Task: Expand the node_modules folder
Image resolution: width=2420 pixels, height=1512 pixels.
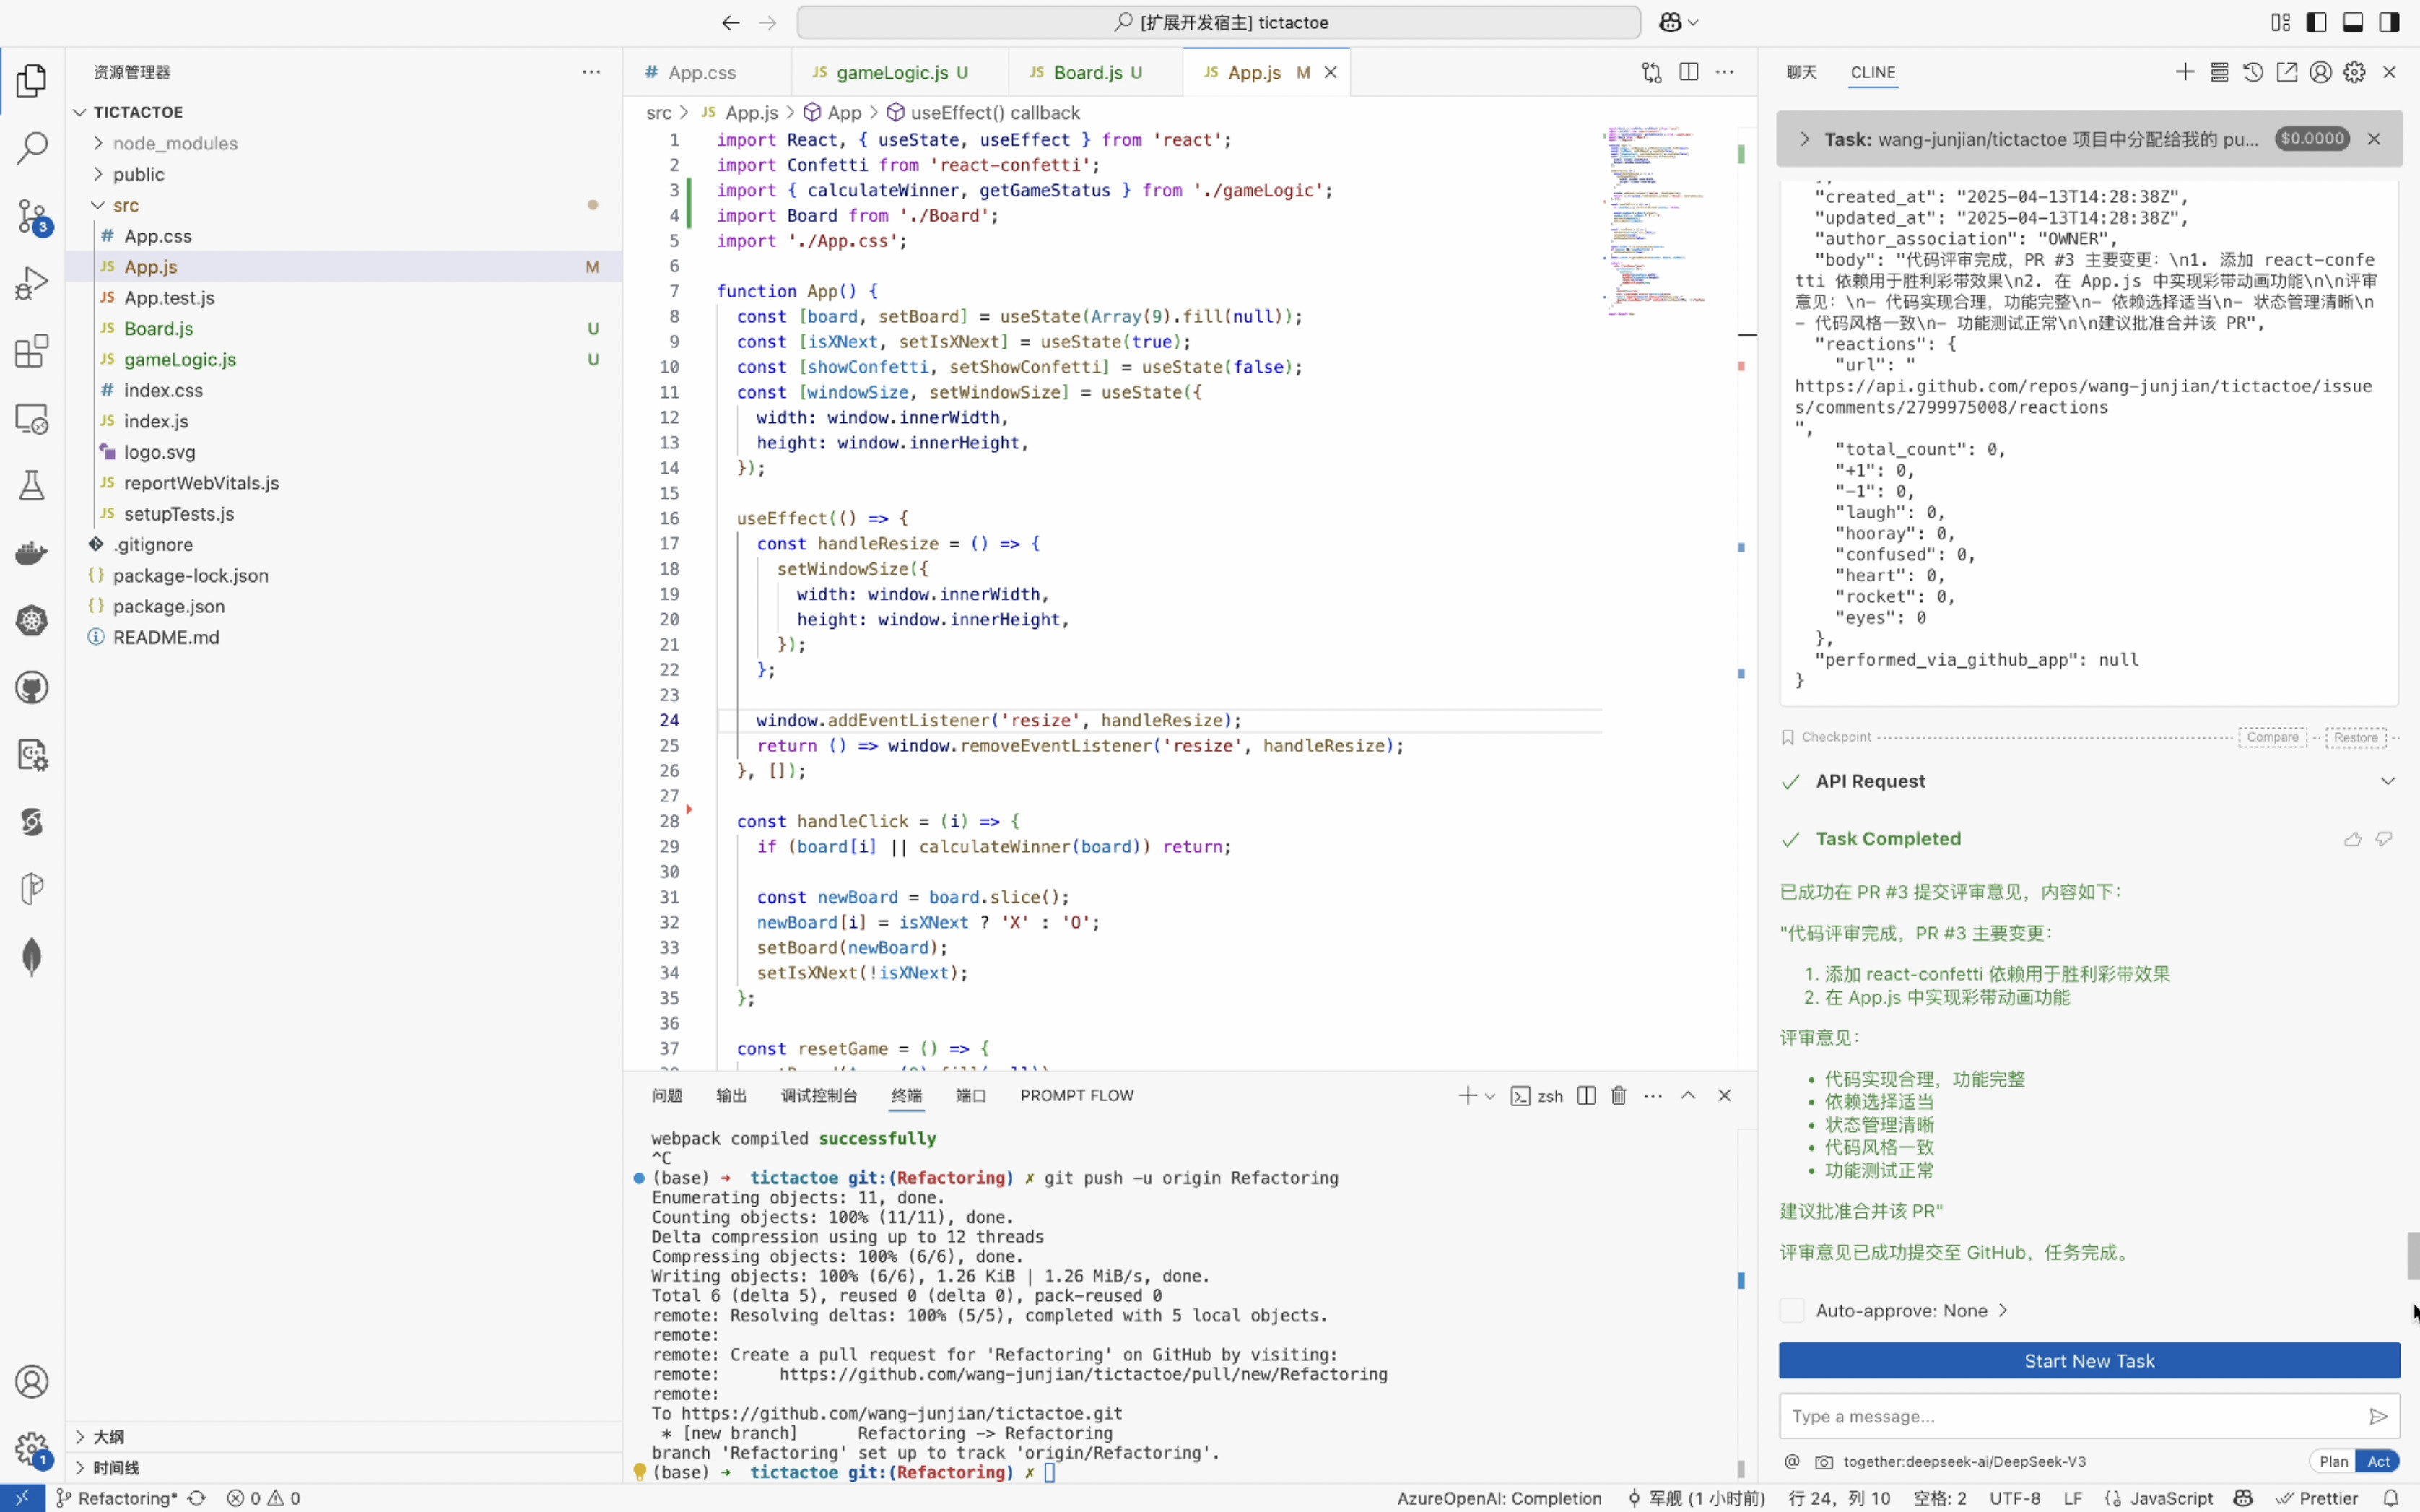Action: 175,143
